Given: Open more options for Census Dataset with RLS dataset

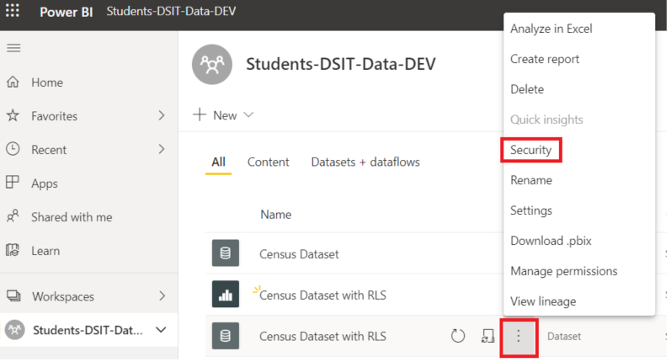Looking at the screenshot, I should pyautogui.click(x=519, y=337).
